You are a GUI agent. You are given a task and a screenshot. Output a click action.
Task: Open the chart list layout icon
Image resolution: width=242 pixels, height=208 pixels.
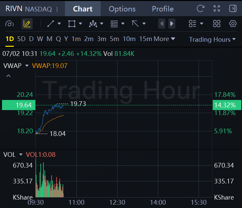coord(193,24)
